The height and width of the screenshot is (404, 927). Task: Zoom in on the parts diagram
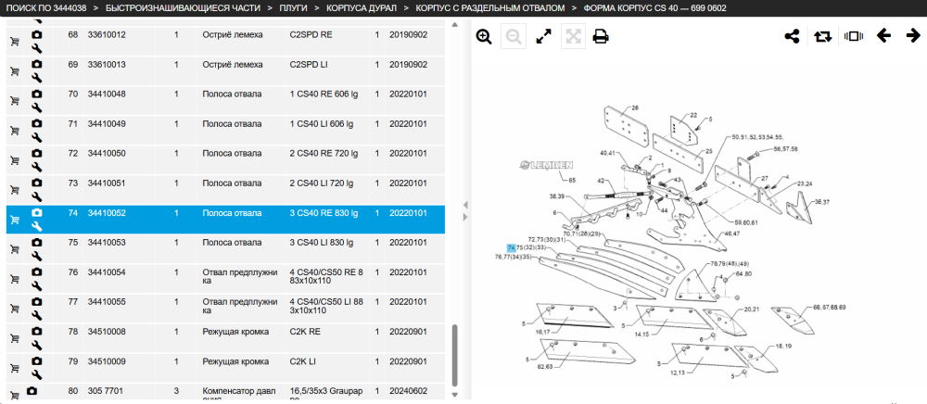coord(484,37)
